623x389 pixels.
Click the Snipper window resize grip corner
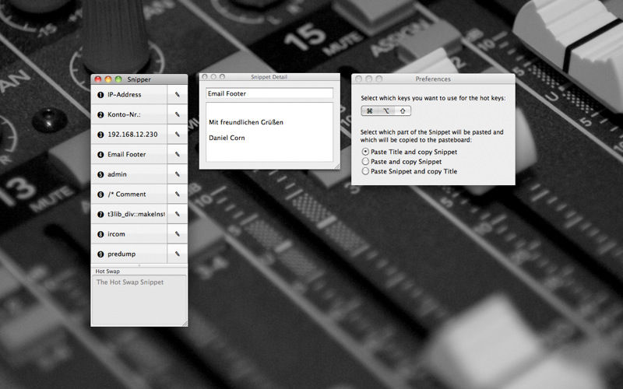pyautogui.click(x=185, y=324)
